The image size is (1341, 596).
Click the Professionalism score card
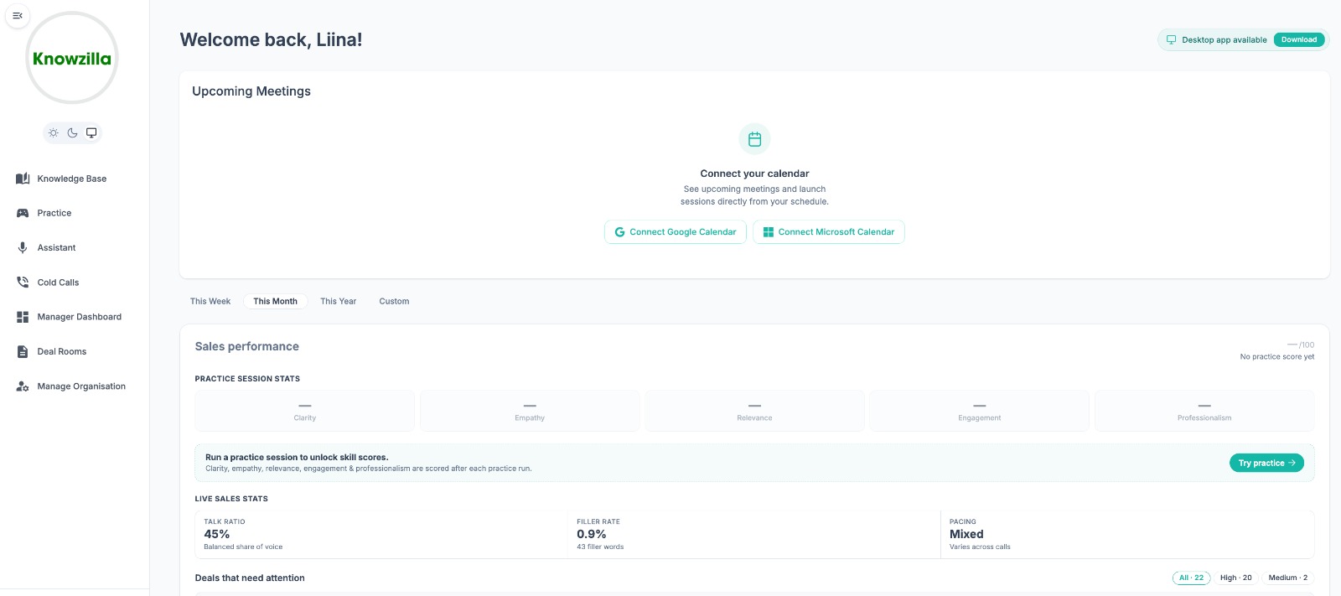pos(1204,411)
